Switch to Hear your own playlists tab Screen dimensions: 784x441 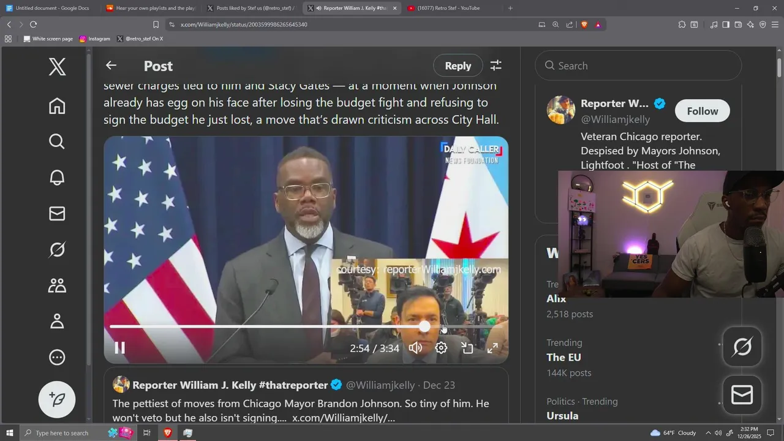tap(151, 8)
